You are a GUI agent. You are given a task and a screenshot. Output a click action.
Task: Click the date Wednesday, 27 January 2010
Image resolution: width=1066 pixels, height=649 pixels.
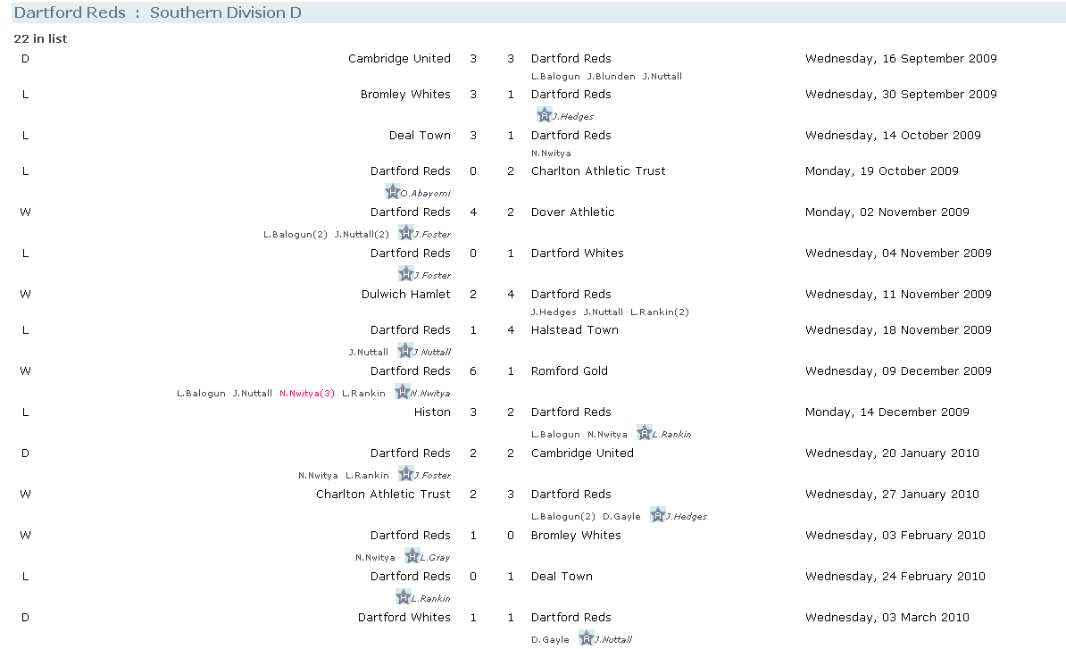pyautogui.click(x=892, y=494)
